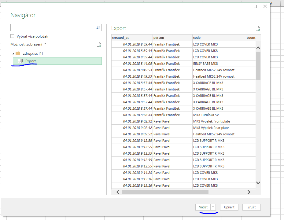Viewport: 284px width, 220px height.
Task: Click the code column header
Action: point(219,38)
